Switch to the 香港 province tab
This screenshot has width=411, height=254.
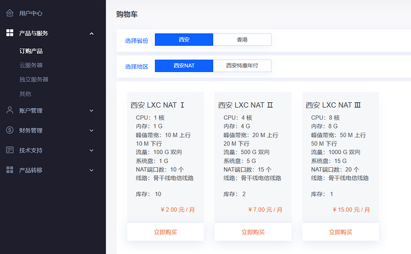(242, 39)
